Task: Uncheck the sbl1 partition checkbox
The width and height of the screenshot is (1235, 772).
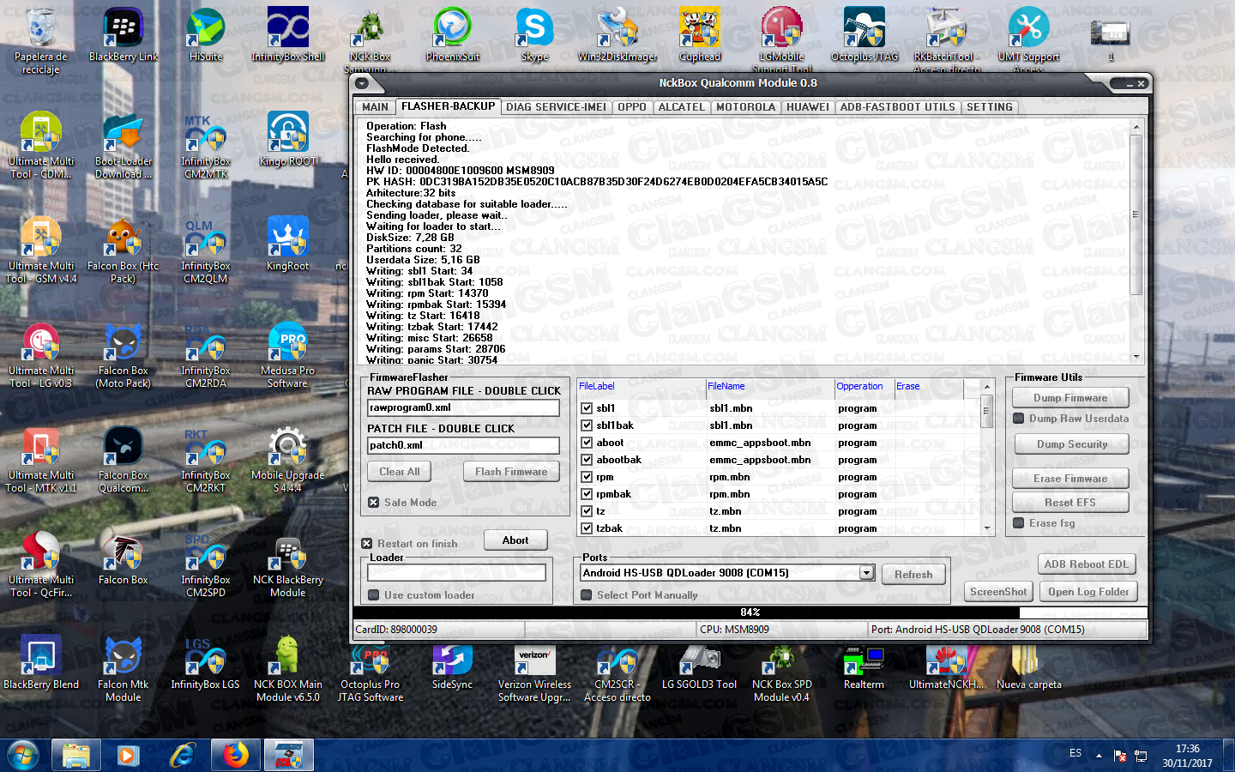Action: [x=587, y=408]
